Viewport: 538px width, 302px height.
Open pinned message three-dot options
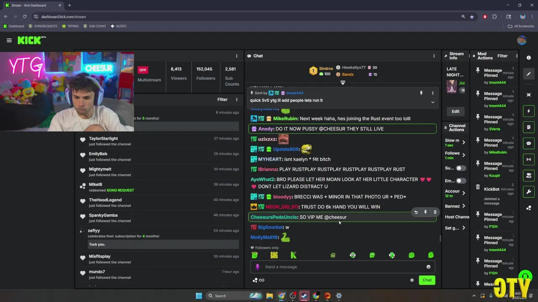(x=433, y=93)
